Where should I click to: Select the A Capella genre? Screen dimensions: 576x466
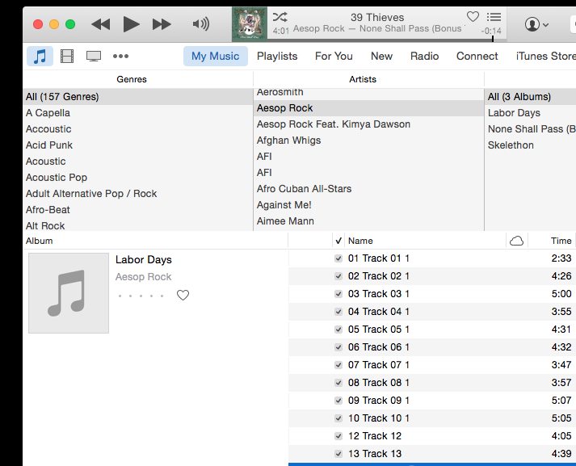(x=138, y=113)
